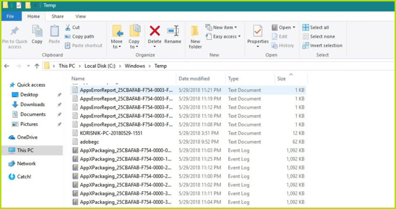The height and width of the screenshot is (209, 396).
Task: Open the New item dropdown
Action: click(222, 27)
